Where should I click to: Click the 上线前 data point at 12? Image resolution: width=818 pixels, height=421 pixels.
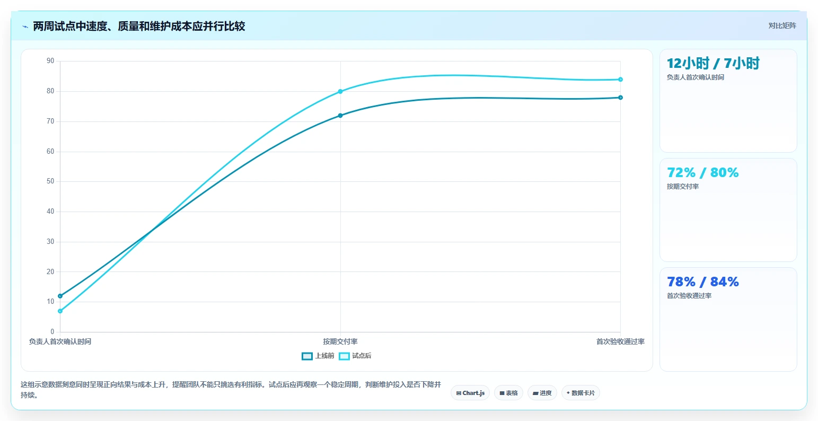point(60,296)
